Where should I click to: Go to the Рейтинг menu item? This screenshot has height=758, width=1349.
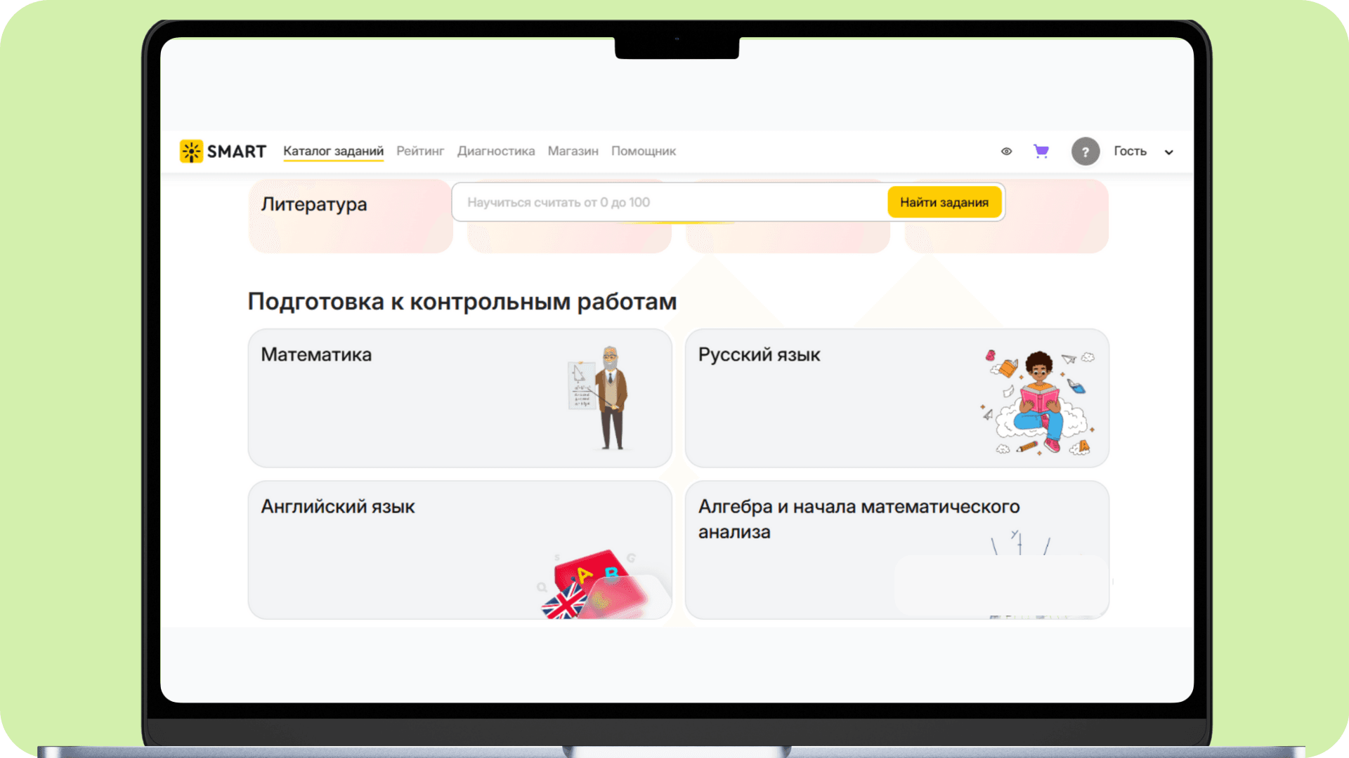coord(420,151)
